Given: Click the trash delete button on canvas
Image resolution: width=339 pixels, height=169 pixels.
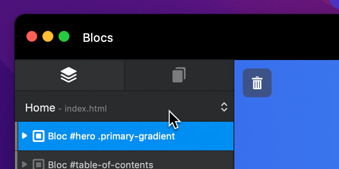Looking at the screenshot, I should pos(257,83).
